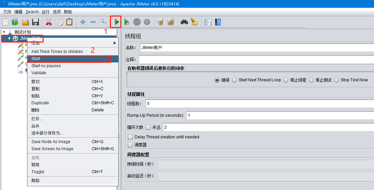This screenshot has height=190, width=374.
Task: Click the double-broom Clear All toolbar icon
Action: pyautogui.click(x=171, y=22)
